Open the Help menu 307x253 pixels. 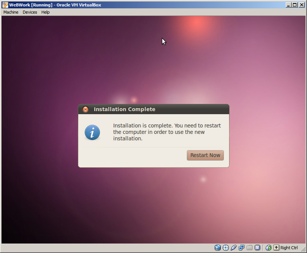[46, 12]
